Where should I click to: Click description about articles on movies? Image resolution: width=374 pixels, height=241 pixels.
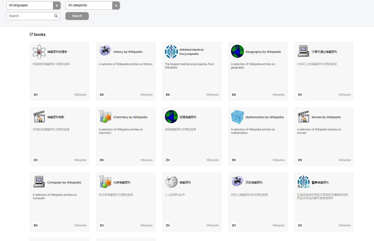point(319,131)
